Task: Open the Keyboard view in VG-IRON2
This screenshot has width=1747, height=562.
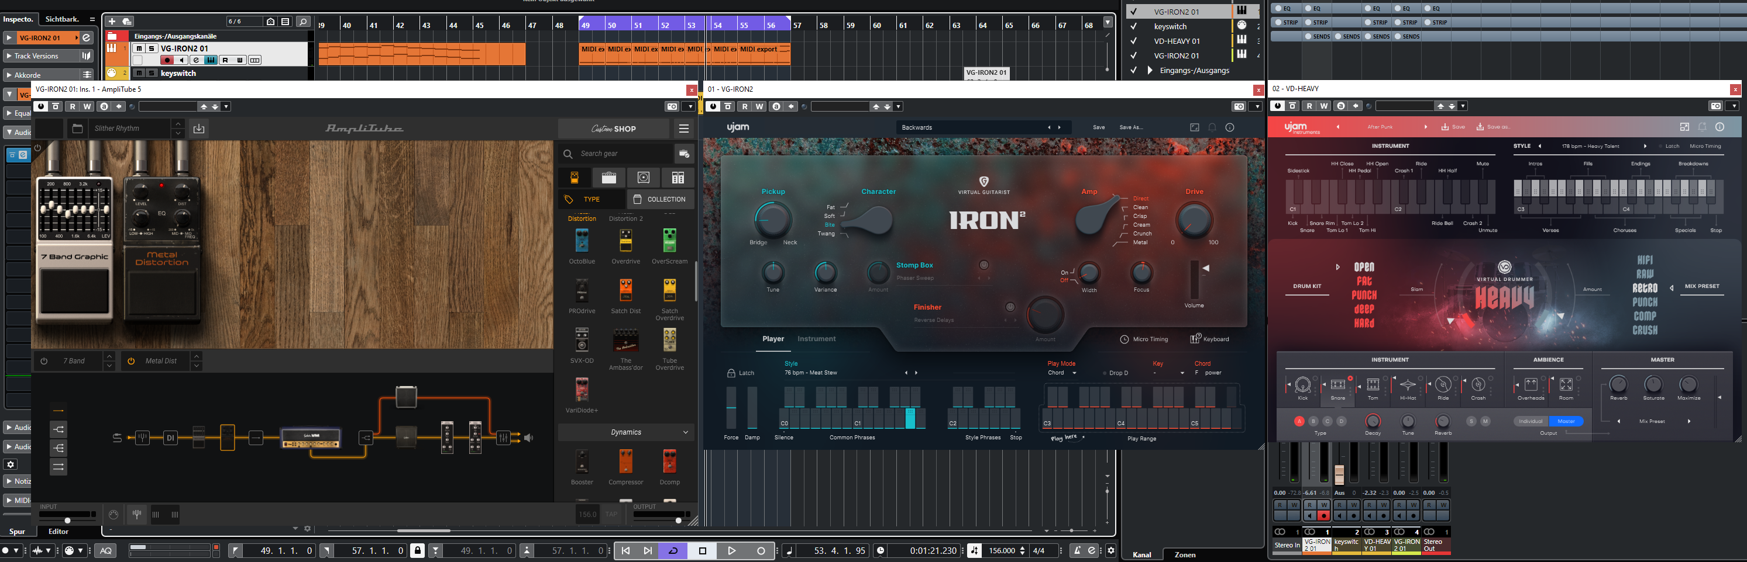Action: pyautogui.click(x=1209, y=339)
